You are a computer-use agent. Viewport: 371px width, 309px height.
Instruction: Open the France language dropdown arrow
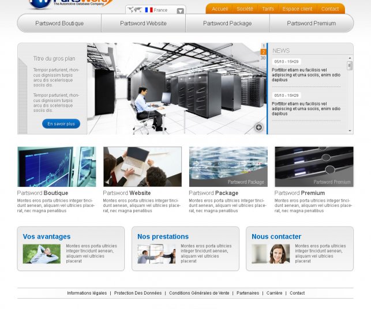click(x=180, y=11)
